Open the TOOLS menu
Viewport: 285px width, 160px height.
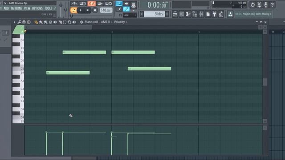(x=49, y=8)
